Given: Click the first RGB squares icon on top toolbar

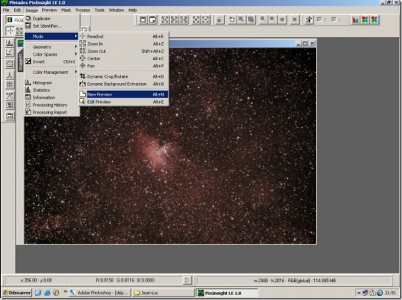Looking at the screenshot, I should point(365,20).
